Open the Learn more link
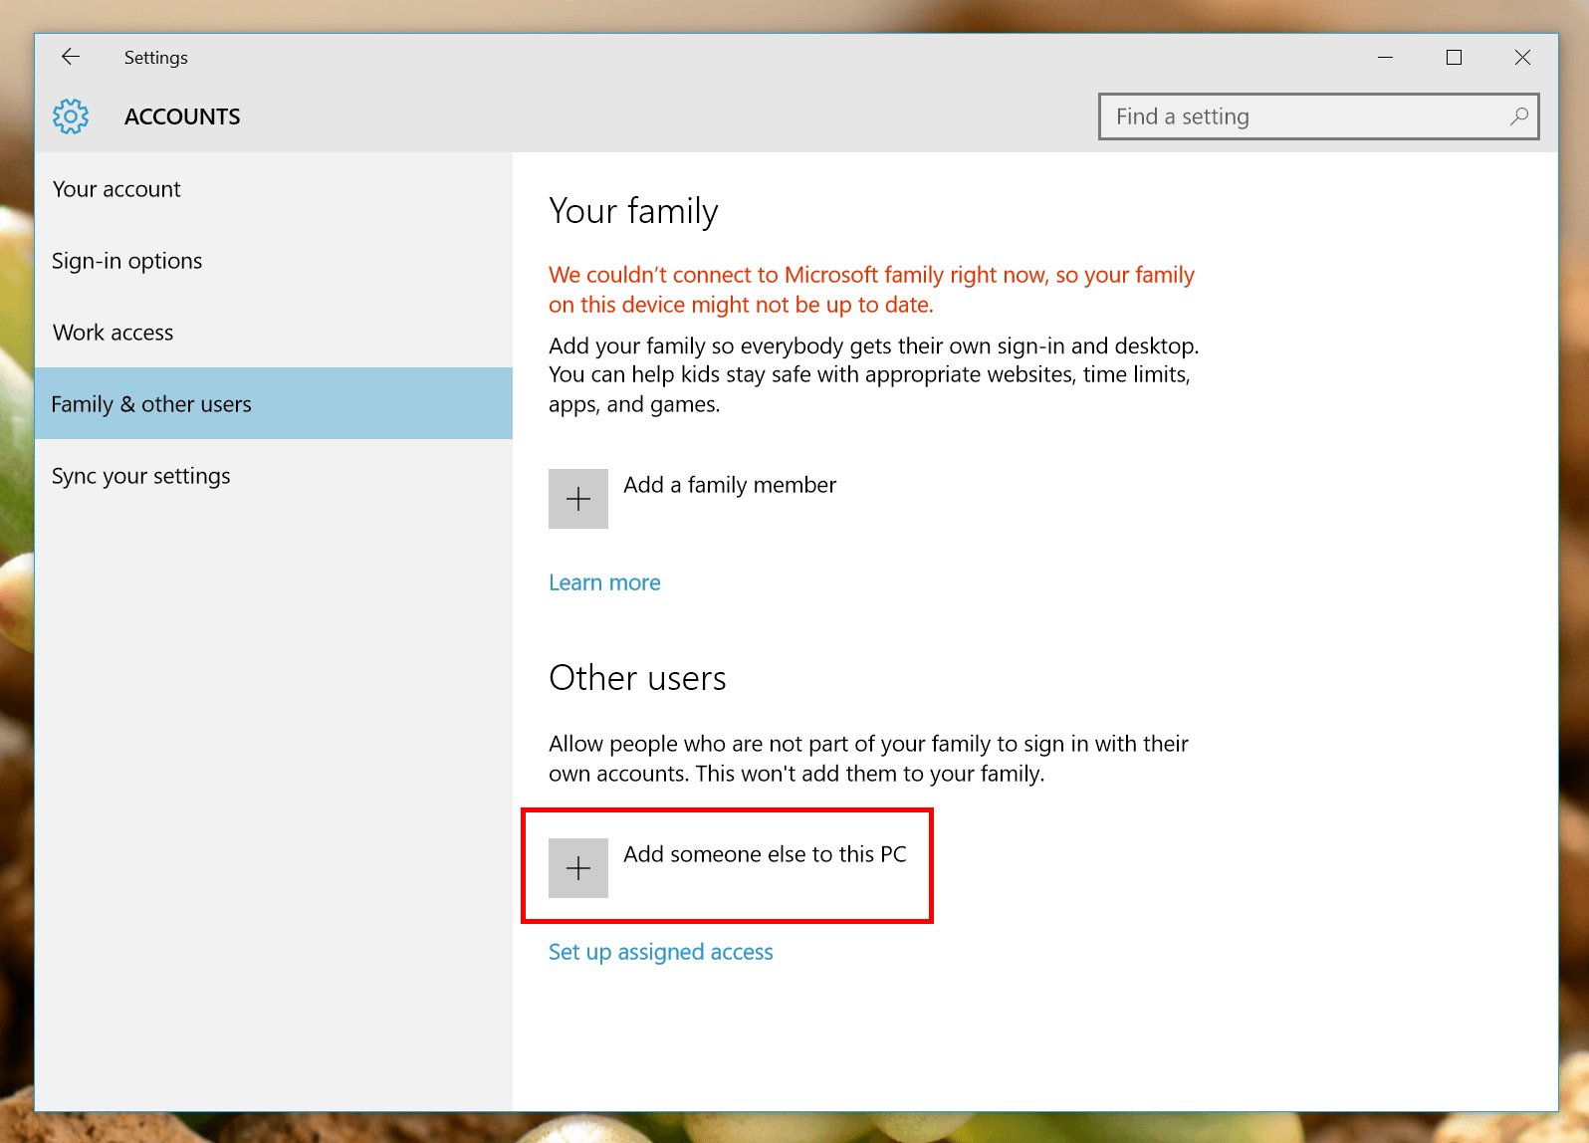This screenshot has width=1589, height=1143. [x=604, y=582]
